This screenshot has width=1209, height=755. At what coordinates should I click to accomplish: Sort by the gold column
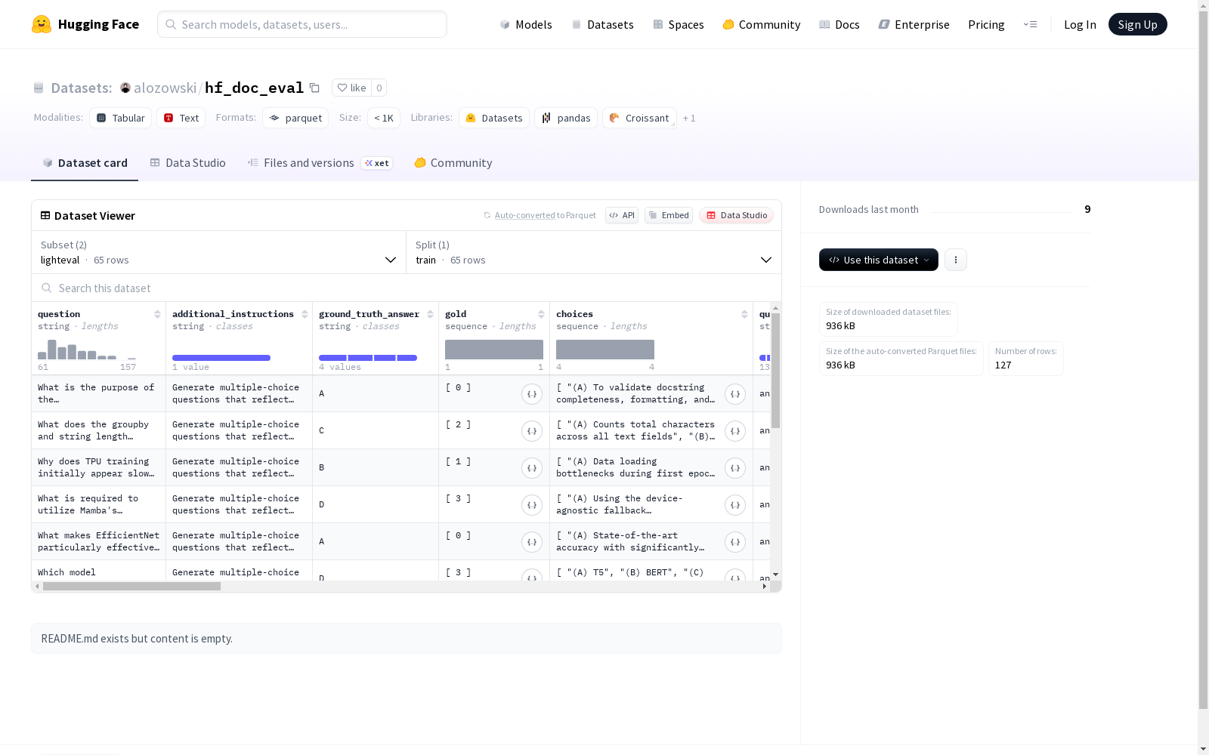pyautogui.click(x=541, y=314)
